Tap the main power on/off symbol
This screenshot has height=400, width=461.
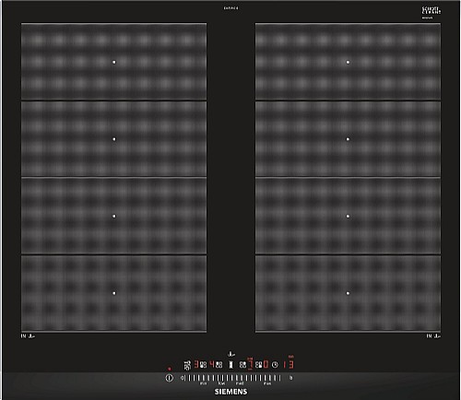coord(170,378)
